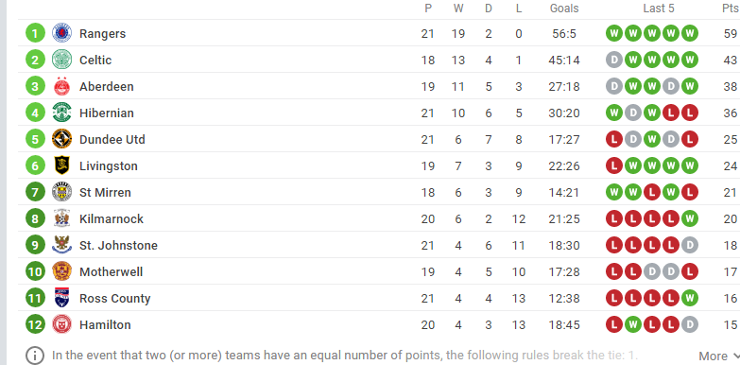Click the Pts column header
The width and height of the screenshot is (740, 365).
[x=730, y=9]
